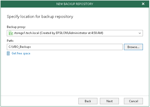Click the Specify location heading text

point(40,17)
